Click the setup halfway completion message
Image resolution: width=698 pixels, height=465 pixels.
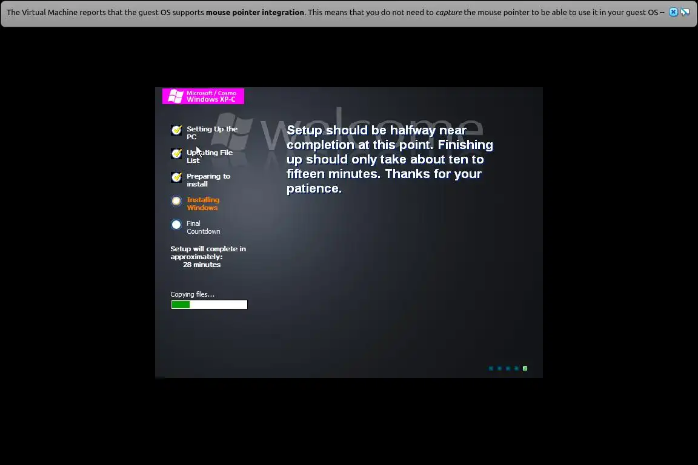click(x=390, y=159)
